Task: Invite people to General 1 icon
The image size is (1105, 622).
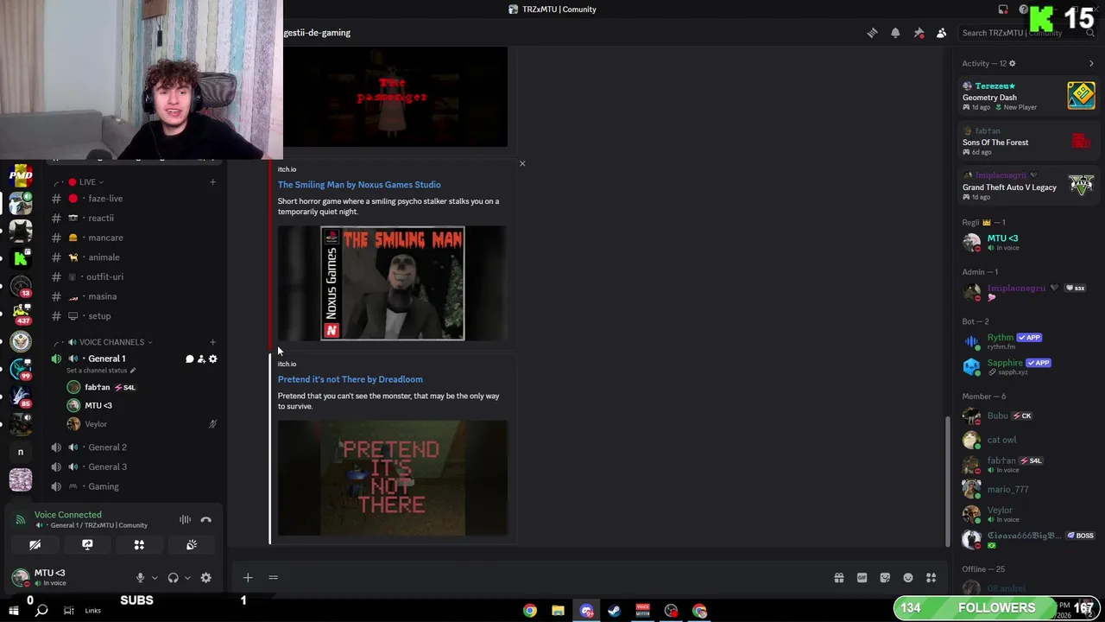Action: tap(201, 359)
